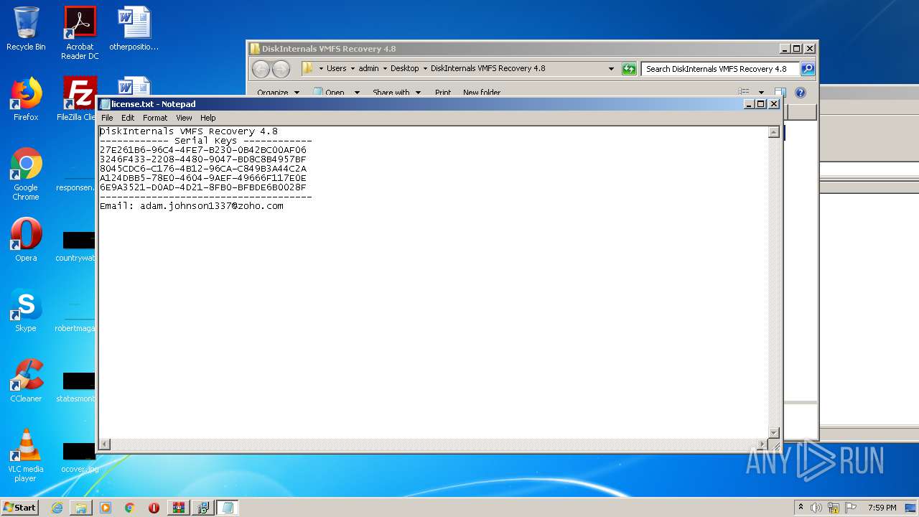Screen dimensions: 919x517
Task: Open Notepad View menu
Action: [x=184, y=118]
